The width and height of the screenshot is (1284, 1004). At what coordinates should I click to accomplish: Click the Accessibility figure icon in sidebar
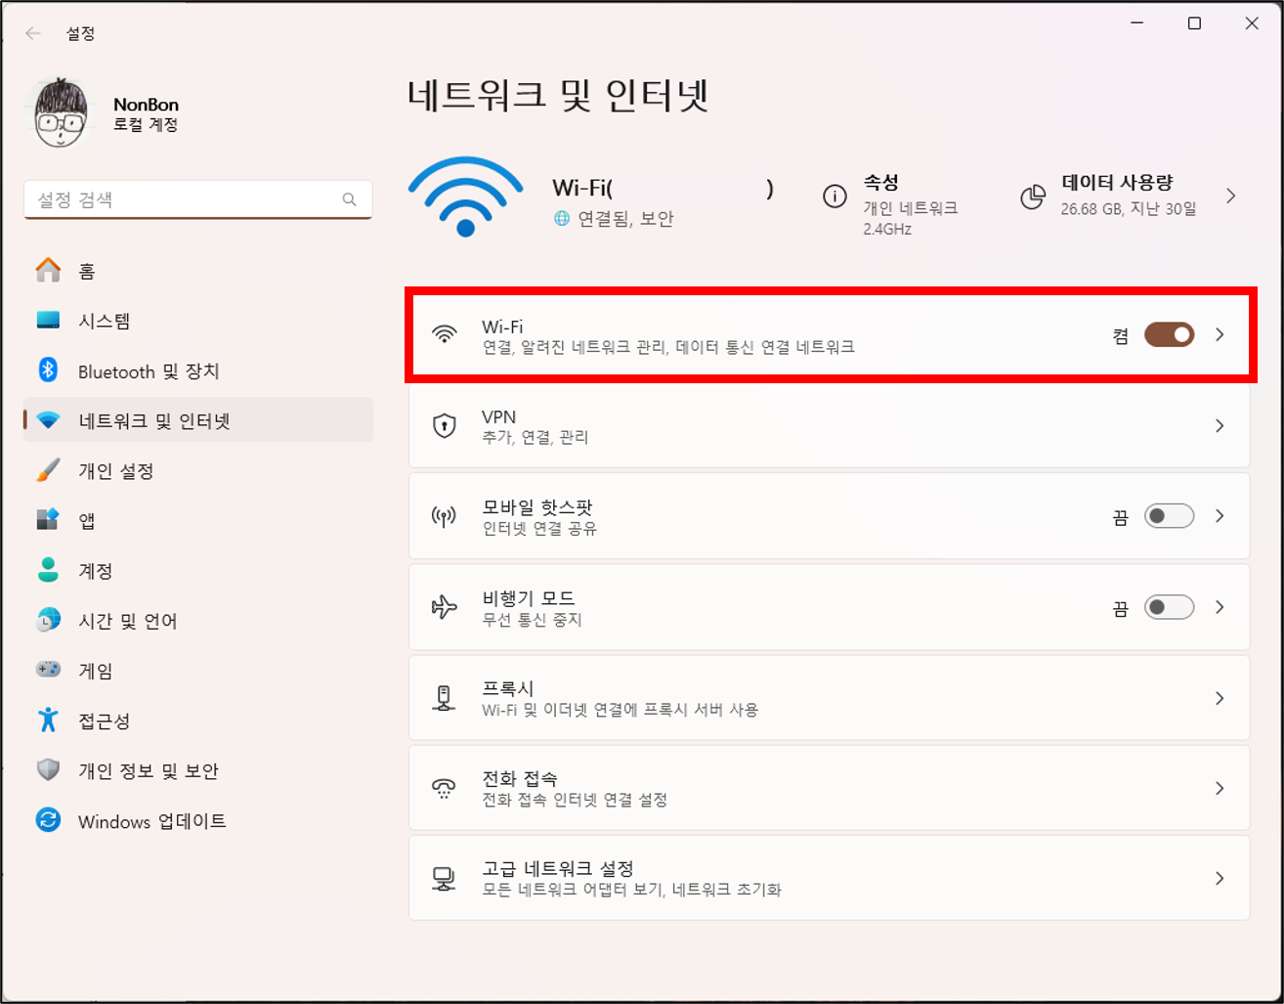[48, 720]
